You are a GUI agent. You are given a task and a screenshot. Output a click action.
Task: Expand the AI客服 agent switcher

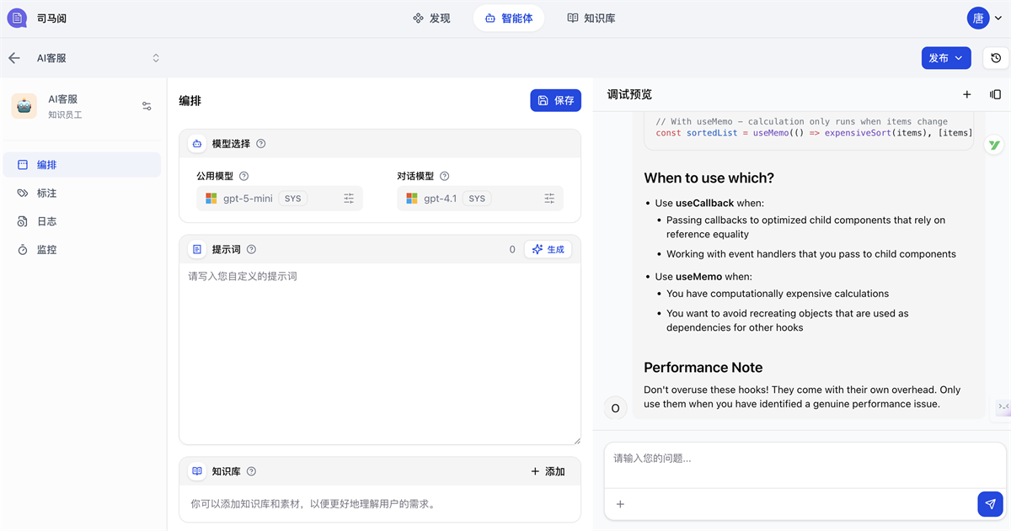(x=156, y=58)
